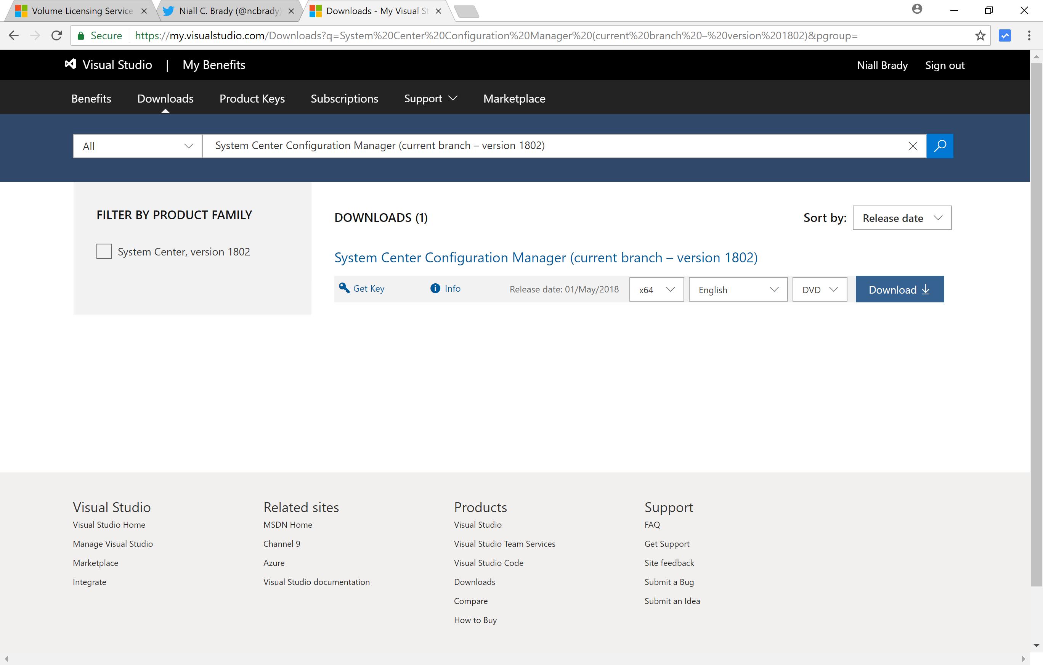Click Sign out in the header
The width and height of the screenshot is (1043, 665).
click(x=945, y=65)
